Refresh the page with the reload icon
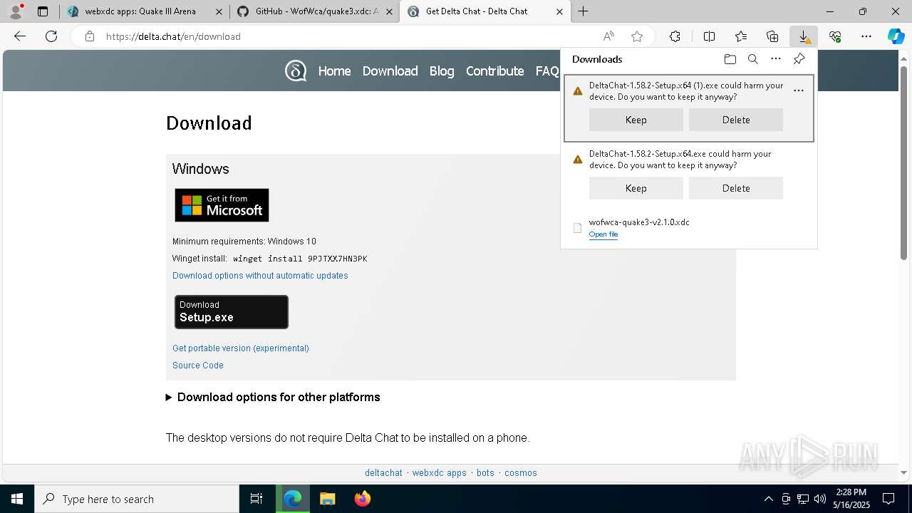912x513 pixels. coord(51,36)
